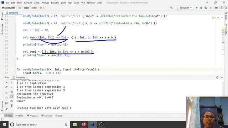Open the Project Structure folder icon

click(x=216, y=8)
